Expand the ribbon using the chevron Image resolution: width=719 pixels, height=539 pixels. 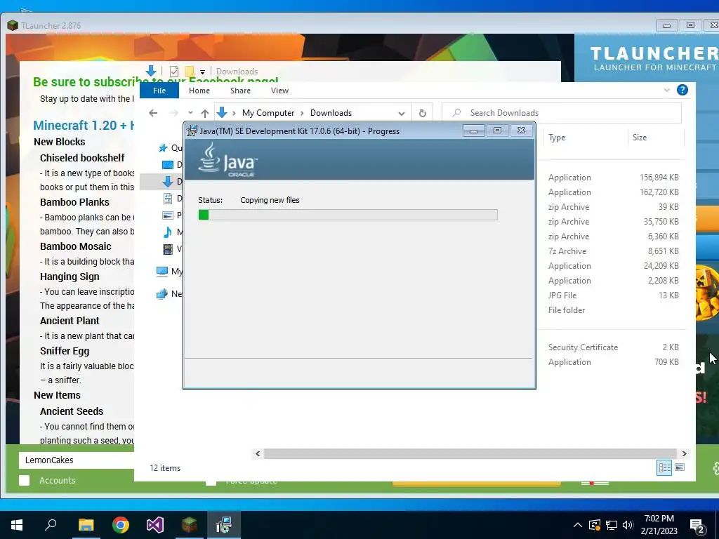(x=667, y=91)
